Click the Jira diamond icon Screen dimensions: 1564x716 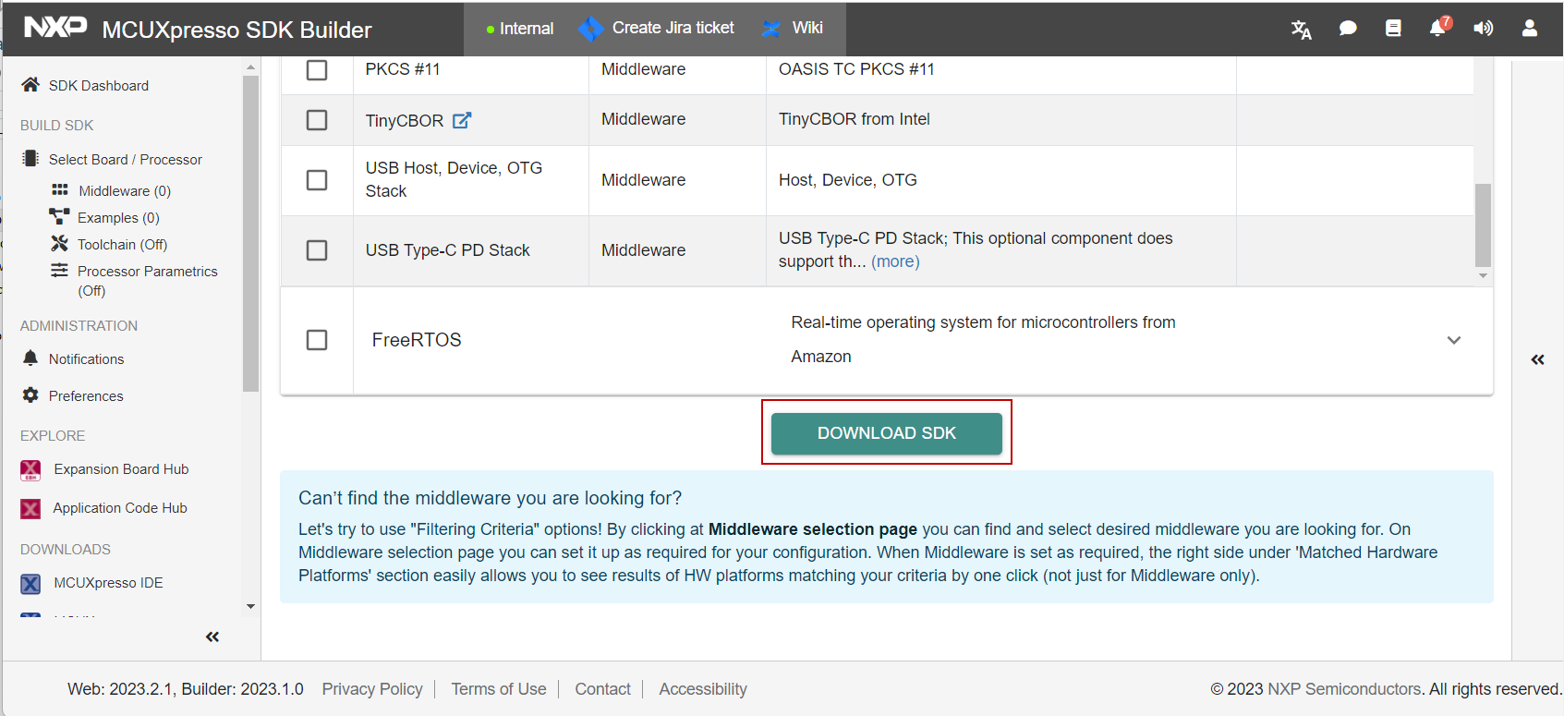pyautogui.click(x=590, y=29)
